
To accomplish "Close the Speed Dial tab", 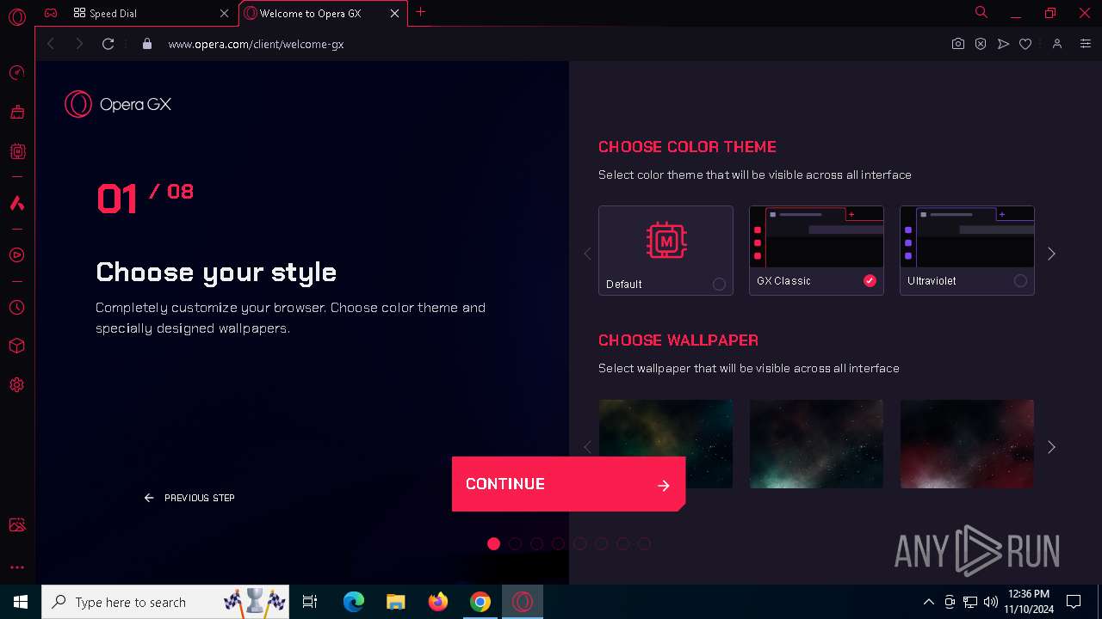I will point(224,13).
